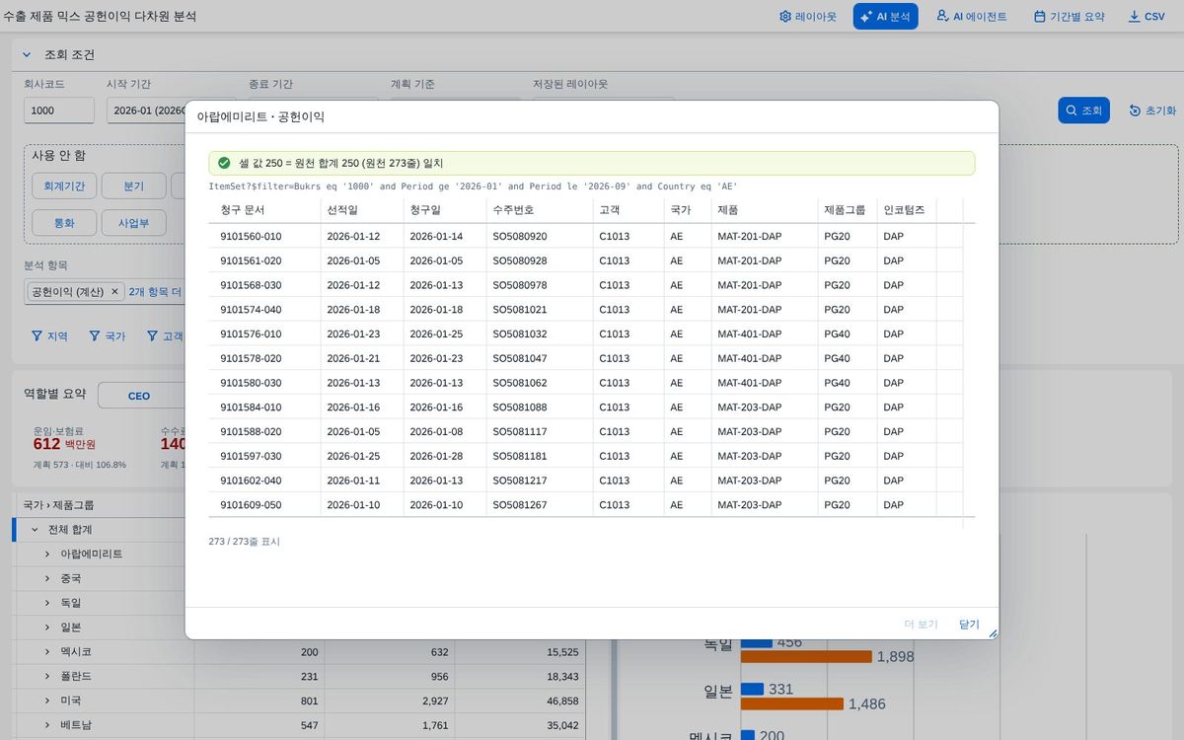Select billing document 9101609-050
The height and width of the screenshot is (740, 1184).
[x=251, y=505]
